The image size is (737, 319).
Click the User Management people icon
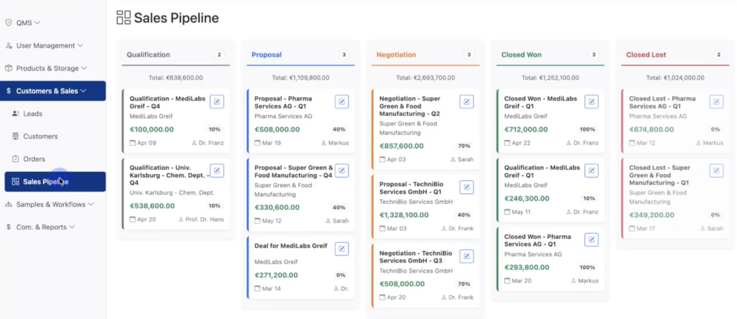pos(8,45)
